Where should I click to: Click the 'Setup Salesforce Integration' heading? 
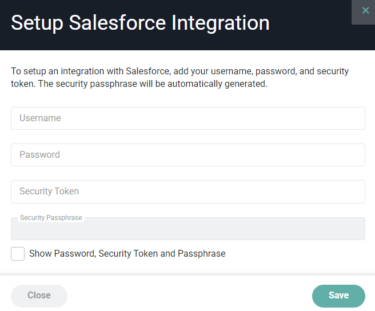click(x=140, y=23)
